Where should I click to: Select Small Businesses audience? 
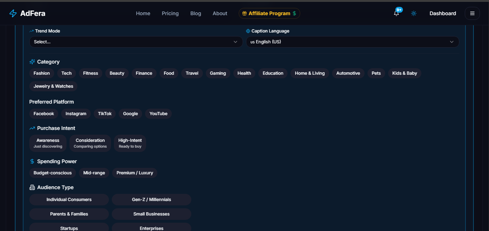152,214
